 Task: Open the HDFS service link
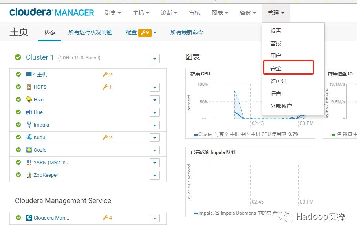pos(40,87)
